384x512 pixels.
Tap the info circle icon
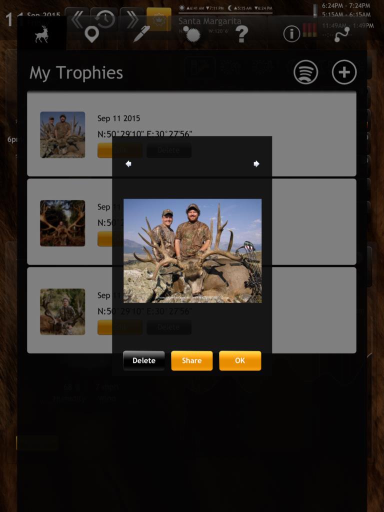point(291,34)
